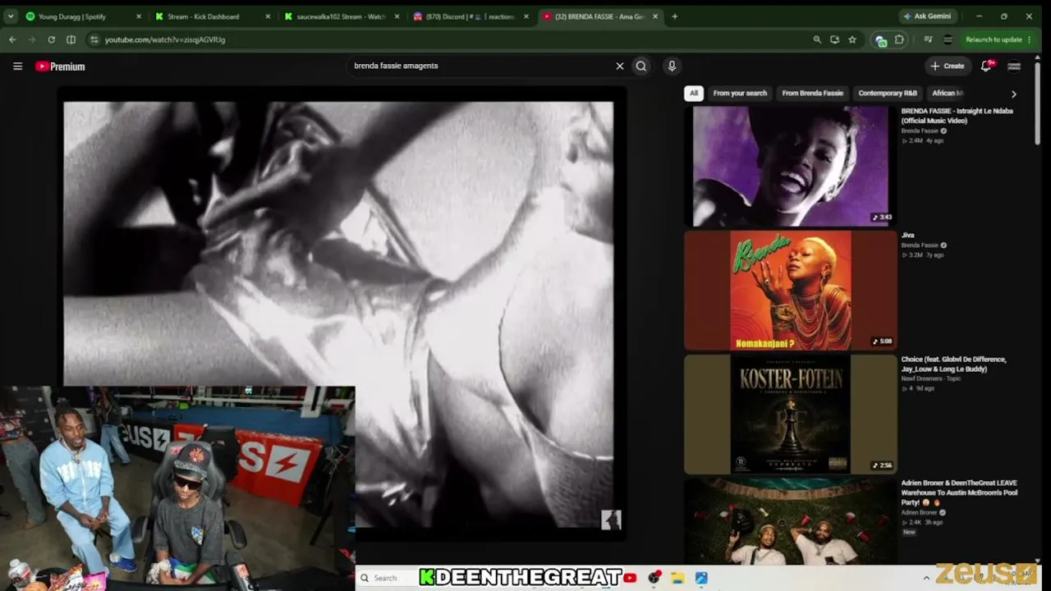Clear the YouTube search query text
1051x591 pixels.
[x=620, y=66]
